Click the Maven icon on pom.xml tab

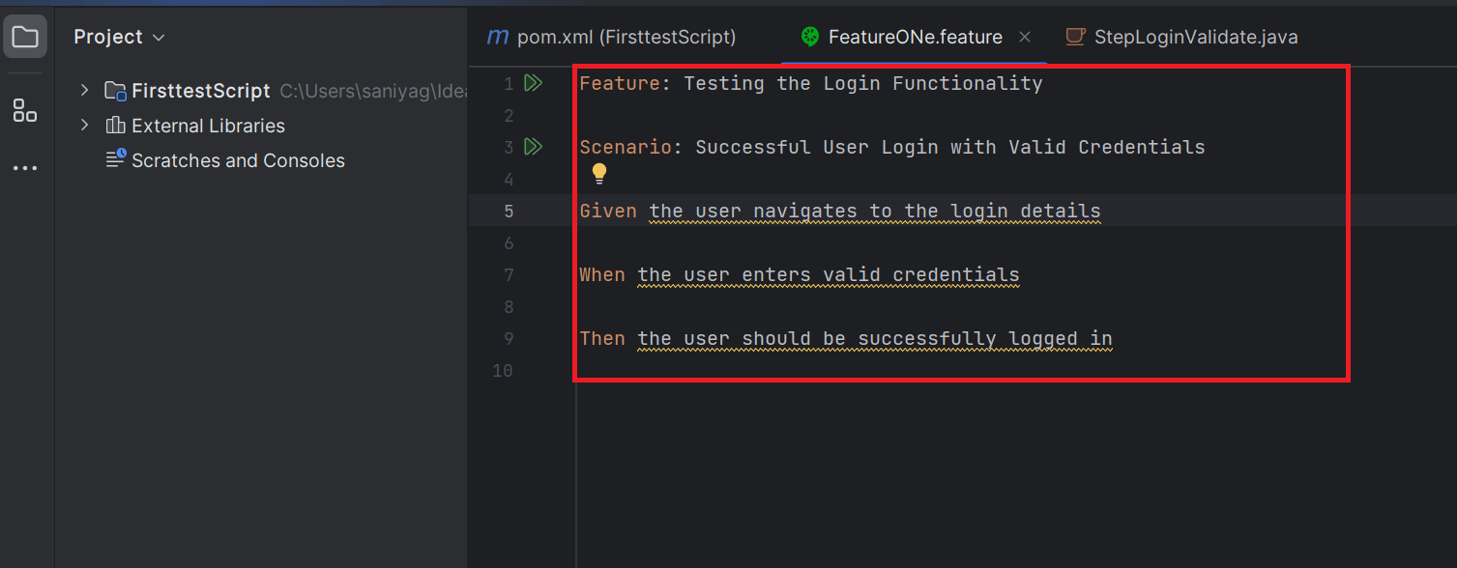pyautogui.click(x=498, y=38)
